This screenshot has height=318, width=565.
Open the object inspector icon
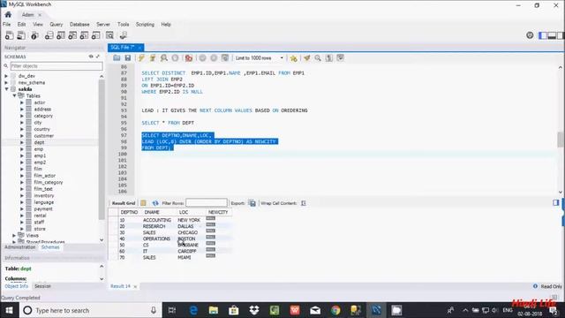pyautogui.click(x=34, y=35)
